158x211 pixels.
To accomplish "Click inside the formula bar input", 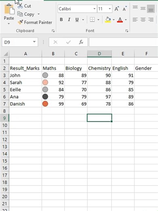I will click(x=124, y=42).
